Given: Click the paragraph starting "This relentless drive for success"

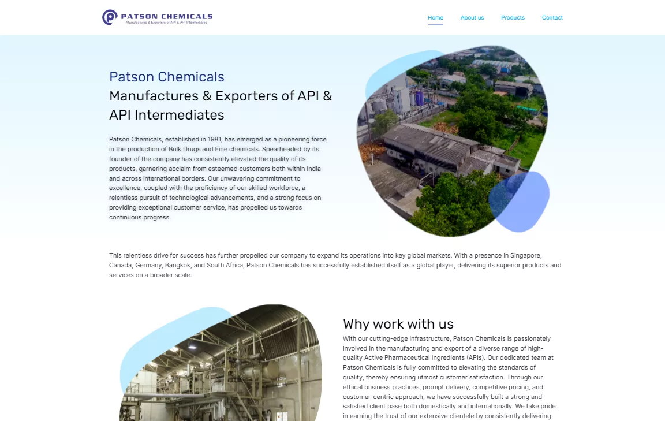Looking at the screenshot, I should coord(335,265).
